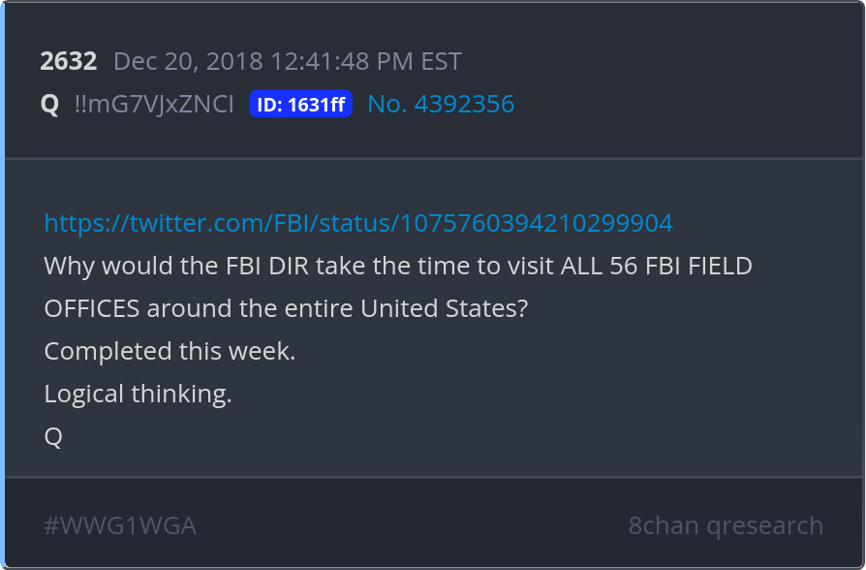The image size is (866, 570).
Task: Click the 8chan qresearch source label
Action: tap(726, 525)
